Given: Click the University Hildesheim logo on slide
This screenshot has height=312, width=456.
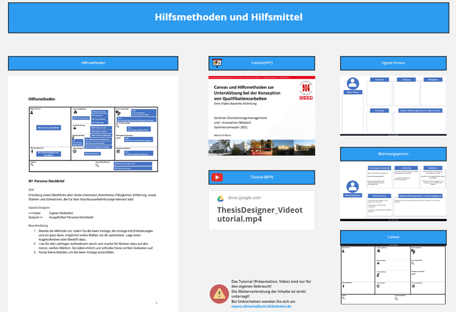Looking at the screenshot, I should [x=305, y=90].
